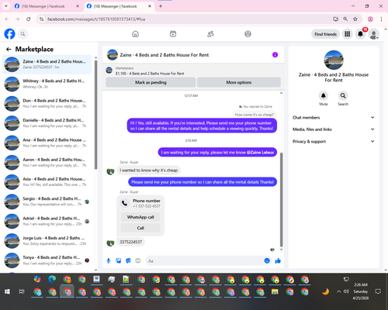This screenshot has height=310, width=388.
Task: Go back using Marketplace back arrow
Action: tap(9, 49)
